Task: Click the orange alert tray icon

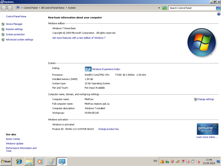Action: pyautogui.click(x=162, y=161)
